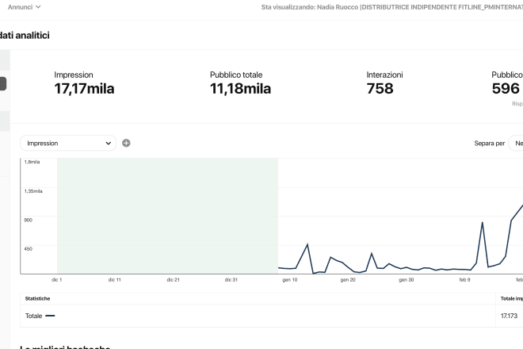Click the 450 y-axis label
This screenshot has width=523, height=349.
click(x=29, y=249)
